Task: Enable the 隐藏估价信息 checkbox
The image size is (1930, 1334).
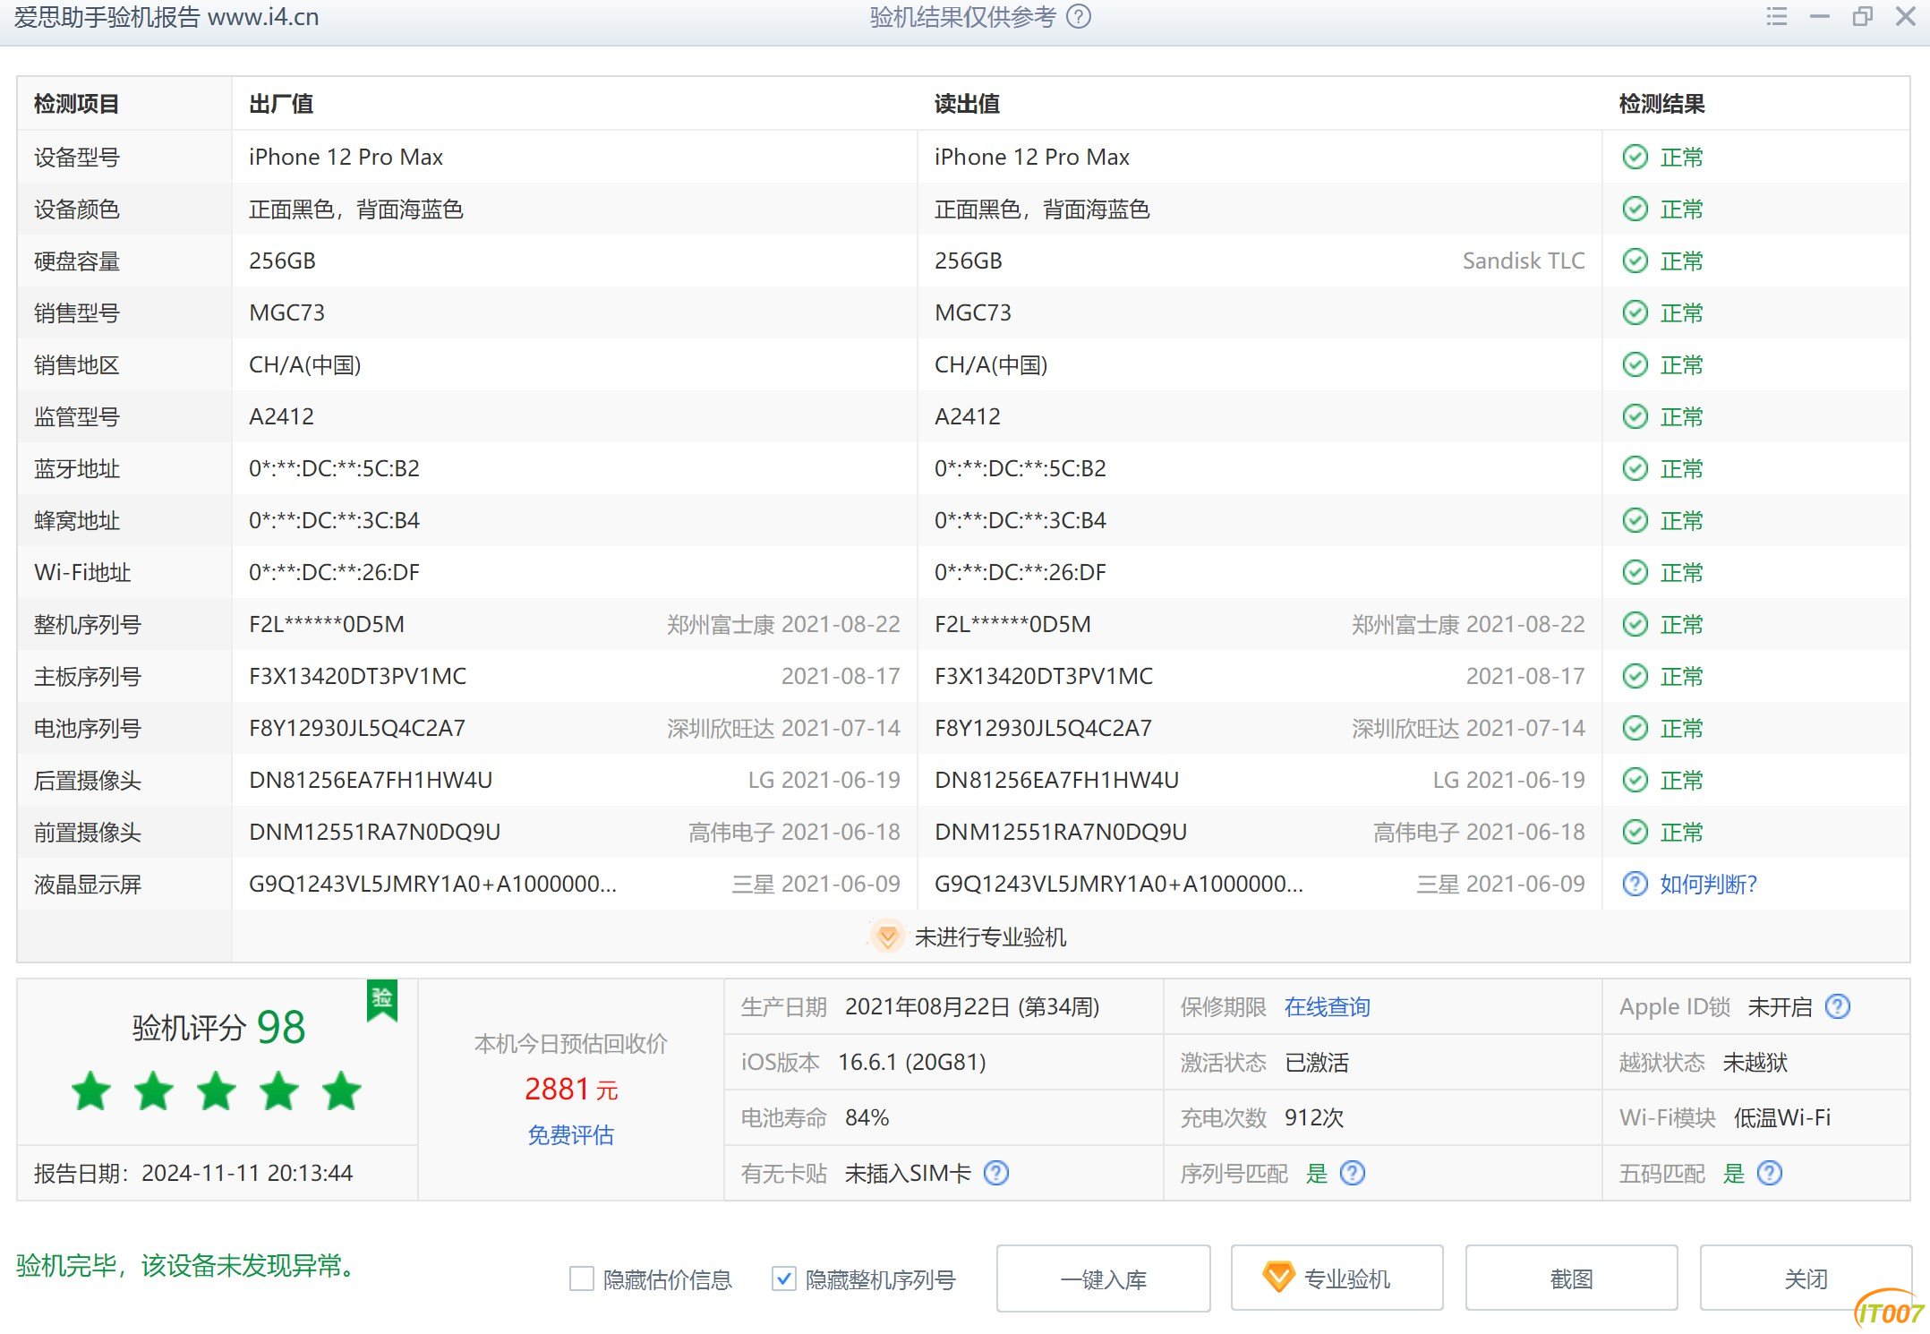Action: coord(582,1279)
